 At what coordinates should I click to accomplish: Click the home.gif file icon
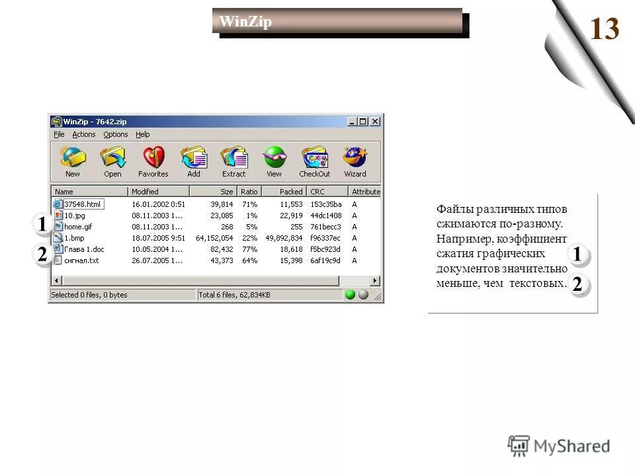coord(58,227)
